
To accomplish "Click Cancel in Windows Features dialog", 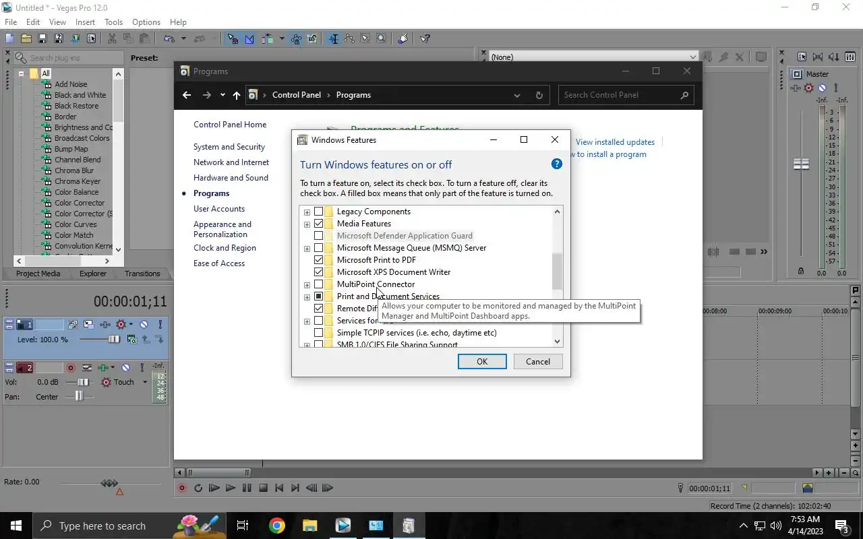I will click(x=538, y=362).
